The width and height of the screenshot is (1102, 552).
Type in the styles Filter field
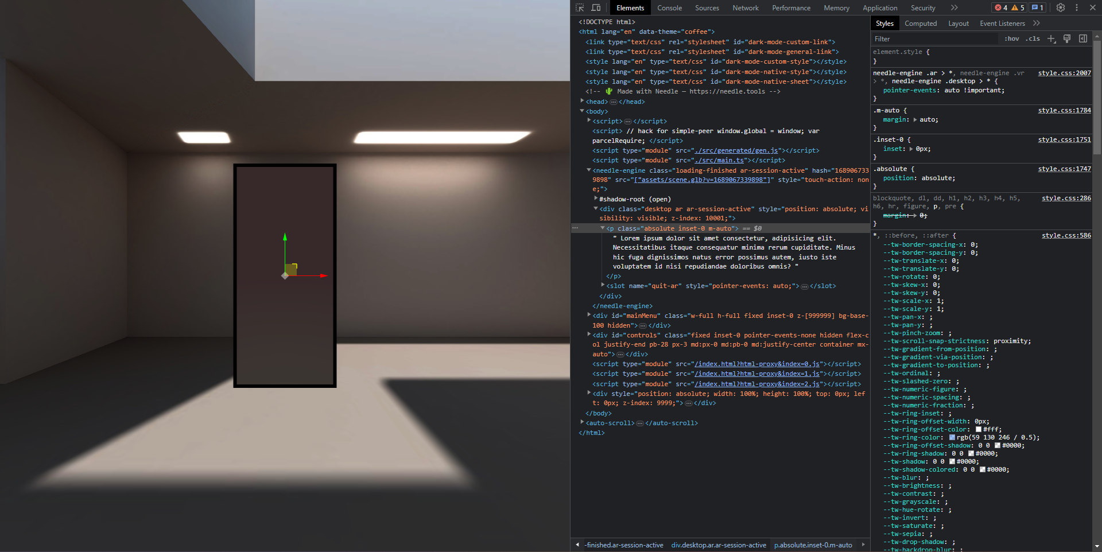[x=918, y=38]
